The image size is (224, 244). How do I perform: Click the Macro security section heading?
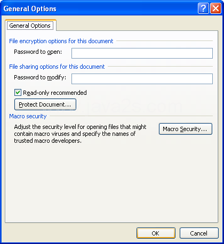pyautogui.click(x=28, y=116)
